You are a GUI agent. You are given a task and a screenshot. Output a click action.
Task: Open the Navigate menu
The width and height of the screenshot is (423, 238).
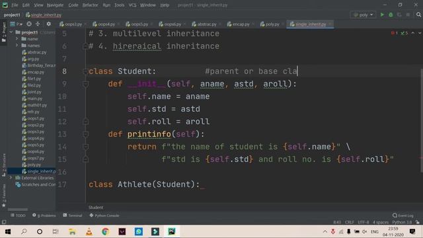click(55, 5)
